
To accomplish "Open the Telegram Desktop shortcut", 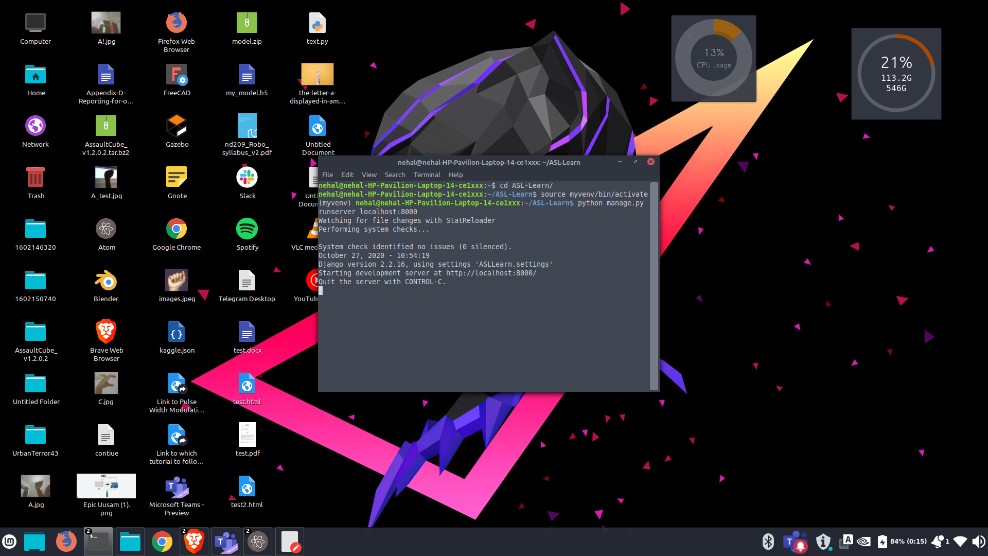I will pos(247,281).
